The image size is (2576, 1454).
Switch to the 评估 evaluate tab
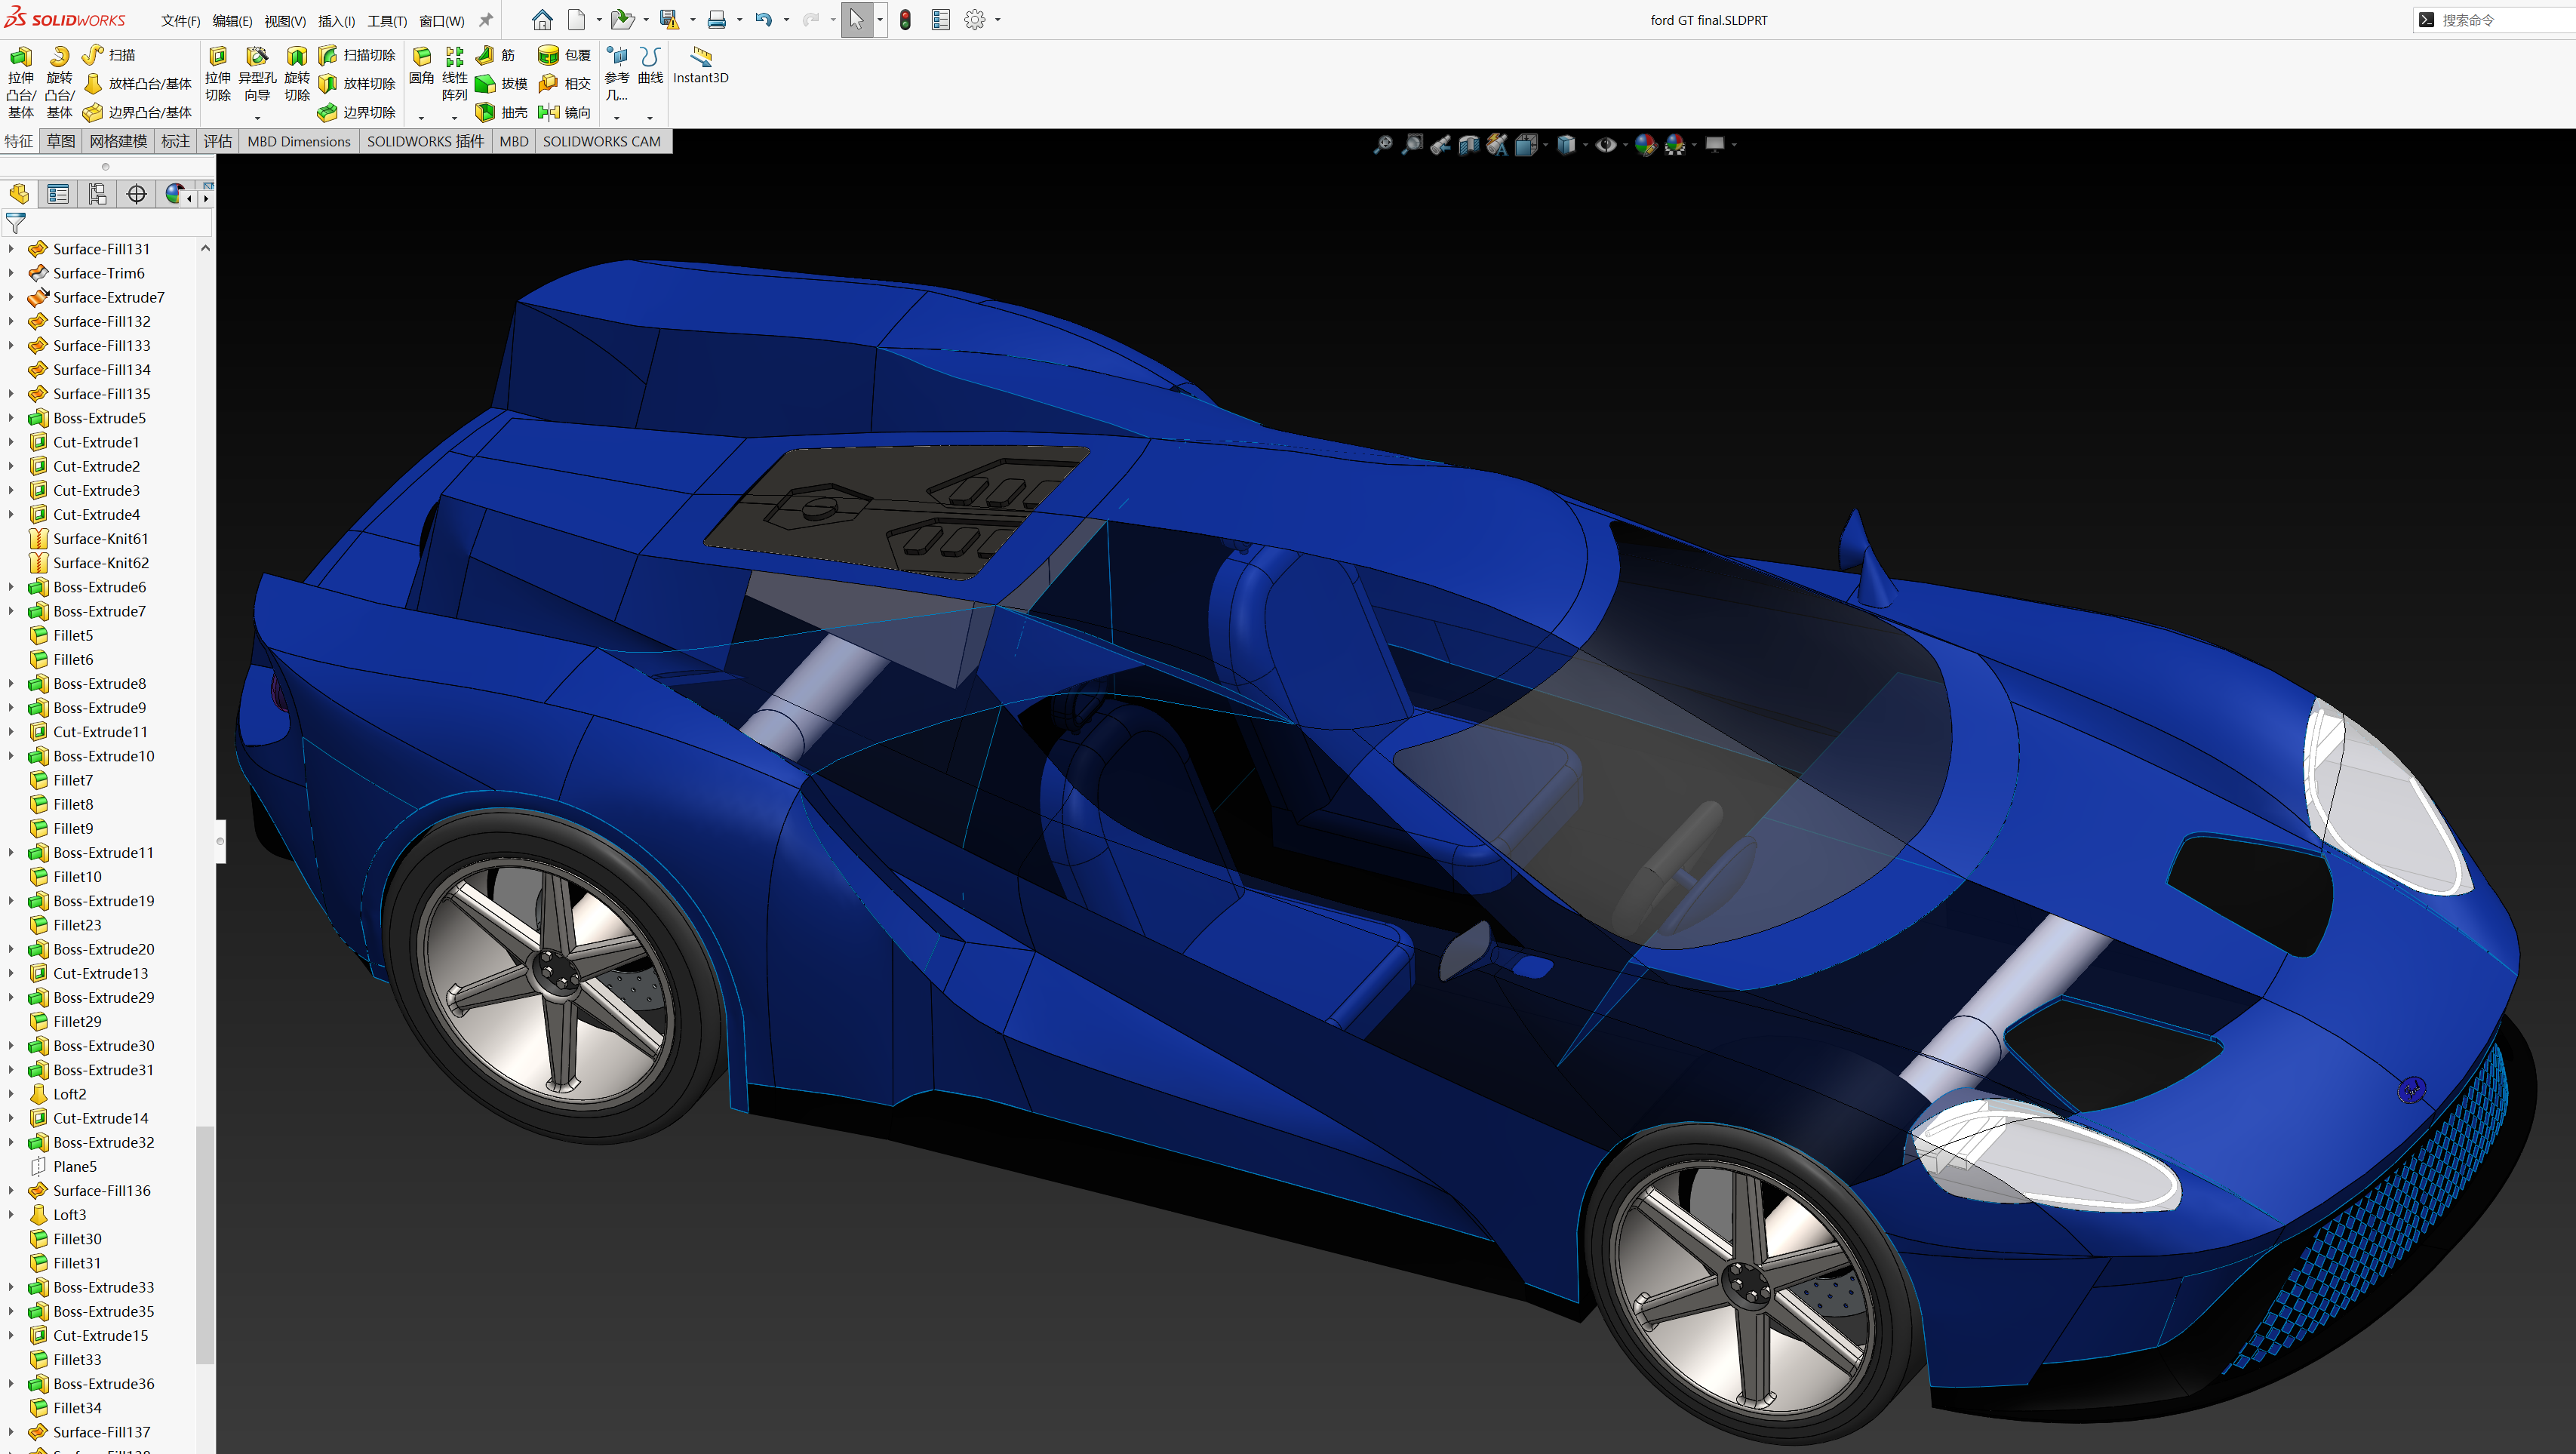(x=217, y=141)
